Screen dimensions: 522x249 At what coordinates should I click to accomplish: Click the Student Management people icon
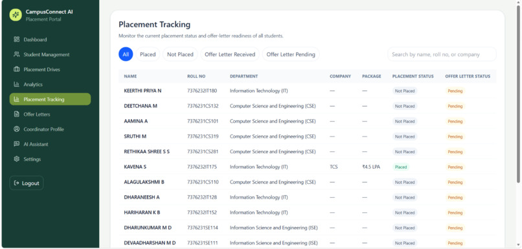click(x=17, y=54)
